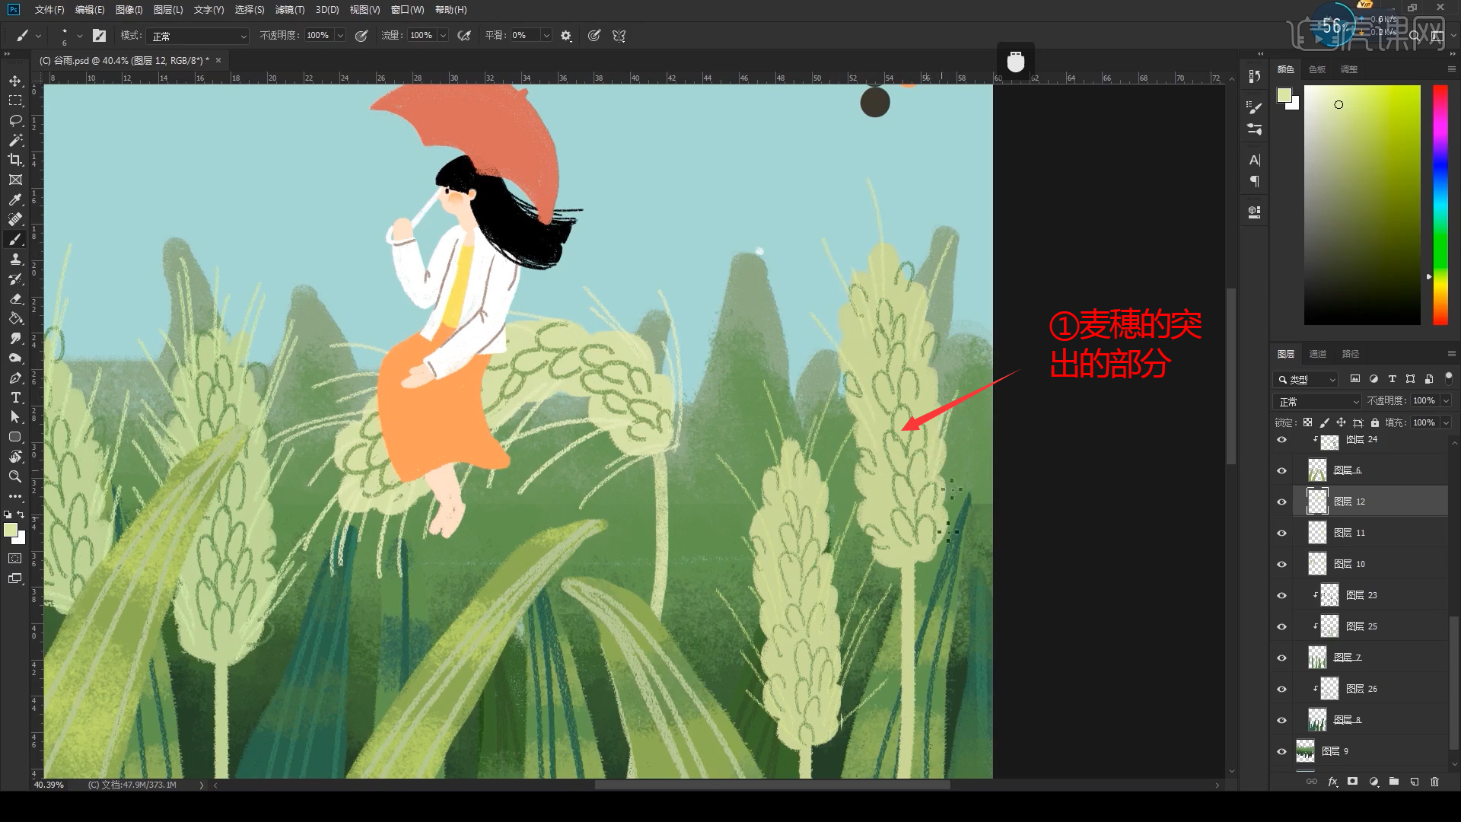The image size is (1461, 822).
Task: Open brush settings gear in options bar
Action: (x=566, y=36)
